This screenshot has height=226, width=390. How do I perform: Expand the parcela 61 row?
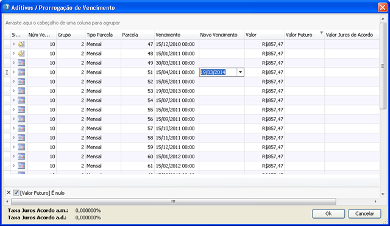[13, 166]
